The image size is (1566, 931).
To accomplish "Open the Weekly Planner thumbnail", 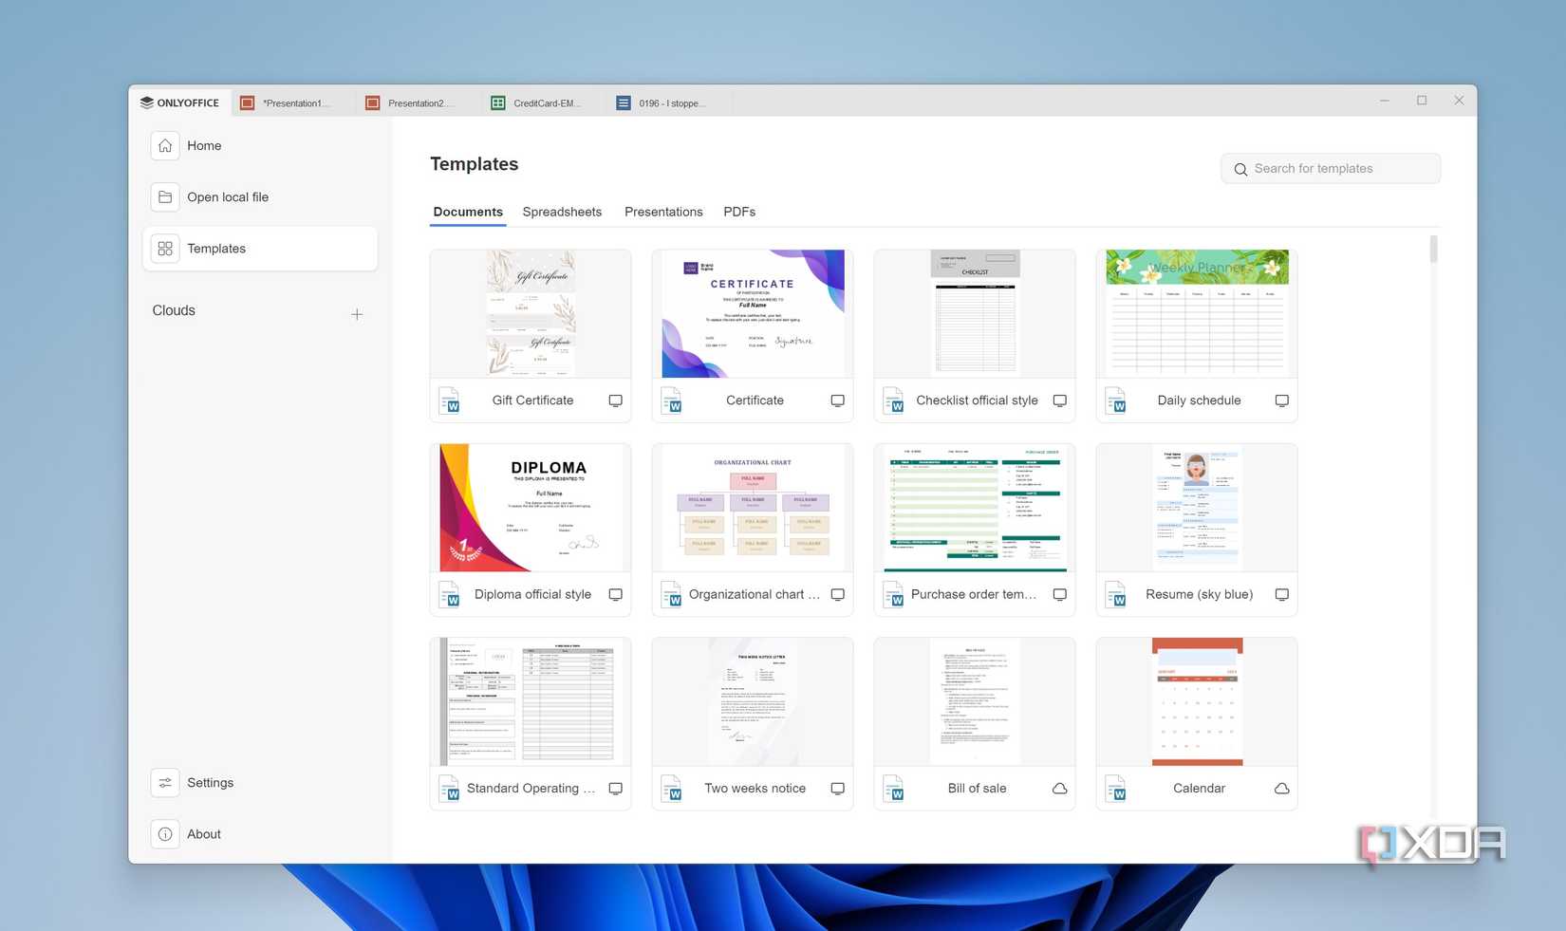I will coord(1197,314).
